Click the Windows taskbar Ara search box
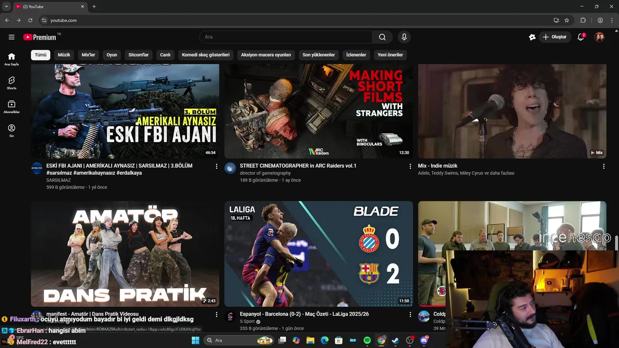The width and height of the screenshot is (619, 348). tap(239, 340)
